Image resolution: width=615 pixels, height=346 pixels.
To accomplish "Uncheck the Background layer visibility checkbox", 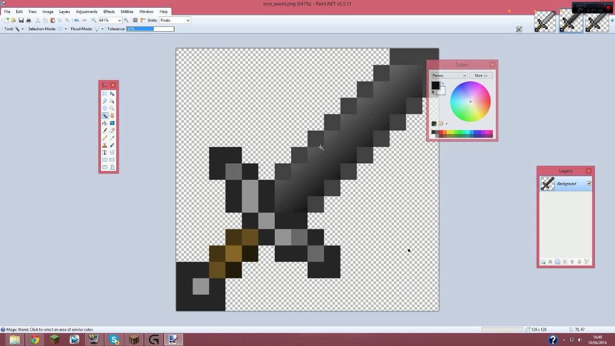I will point(589,184).
